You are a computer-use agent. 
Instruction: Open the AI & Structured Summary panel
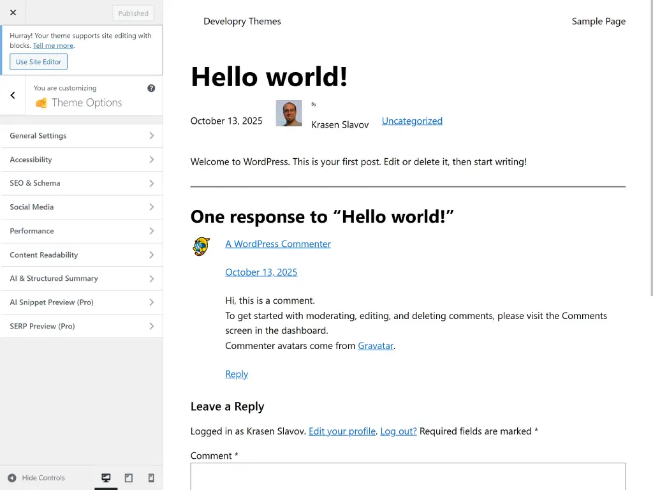tap(82, 278)
